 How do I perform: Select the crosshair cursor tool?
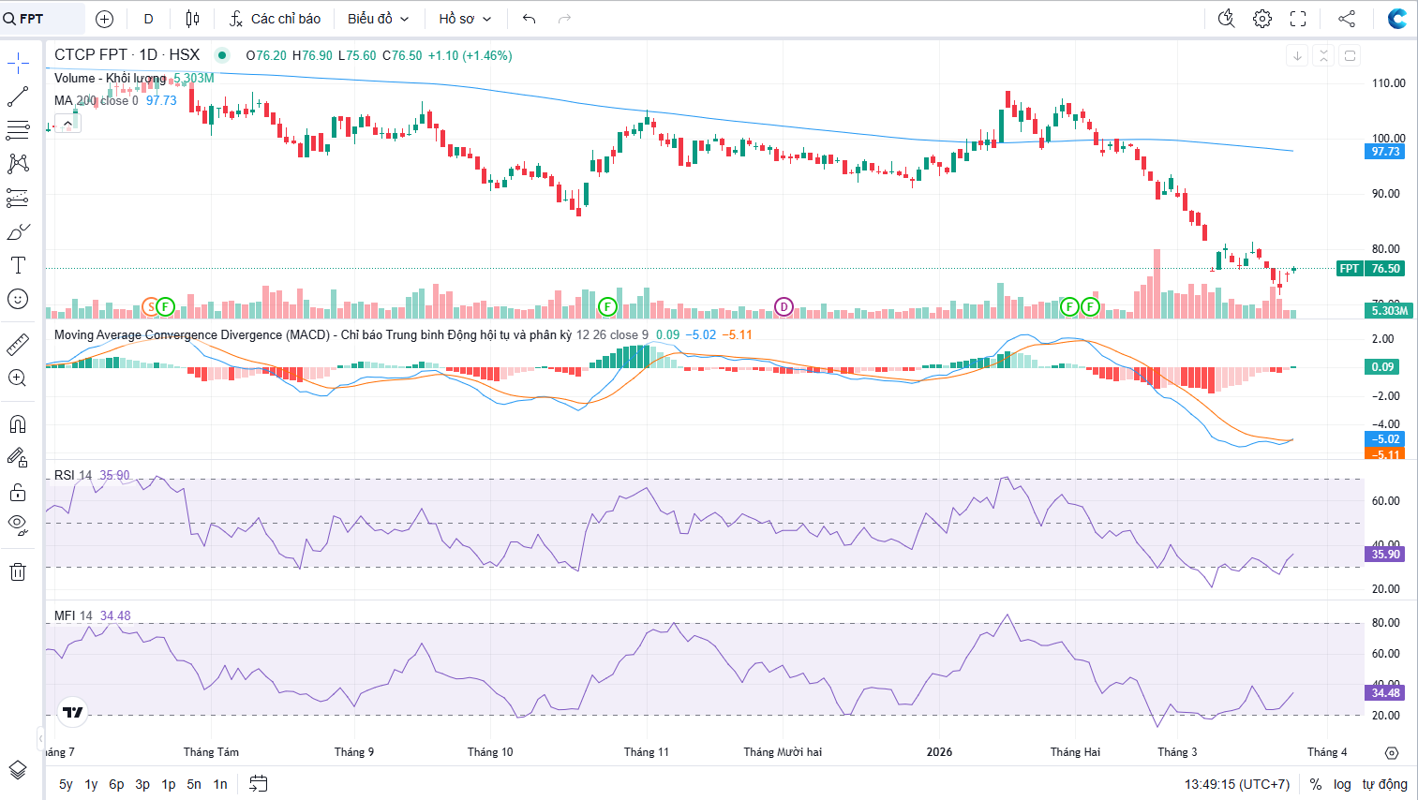[x=18, y=64]
